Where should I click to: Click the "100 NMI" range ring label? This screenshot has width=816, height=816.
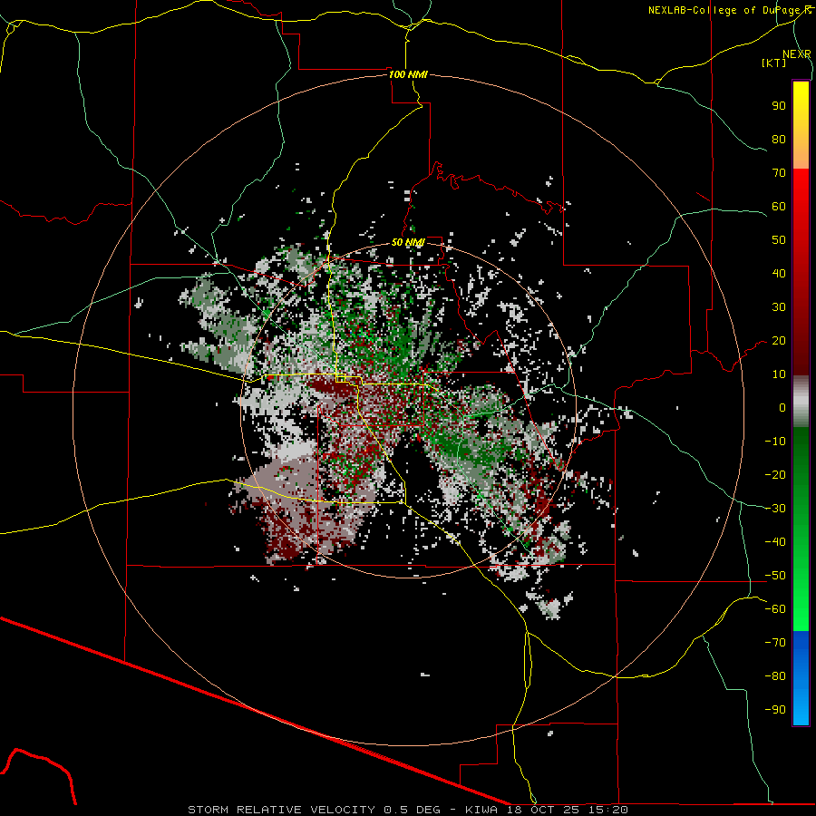point(408,74)
